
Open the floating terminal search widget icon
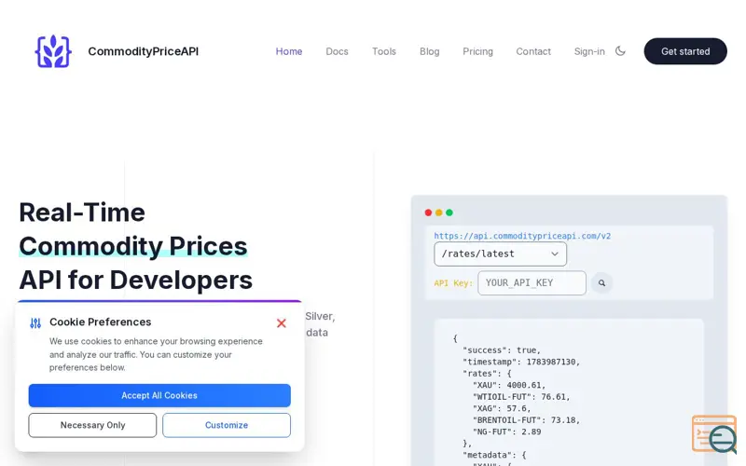click(714, 433)
